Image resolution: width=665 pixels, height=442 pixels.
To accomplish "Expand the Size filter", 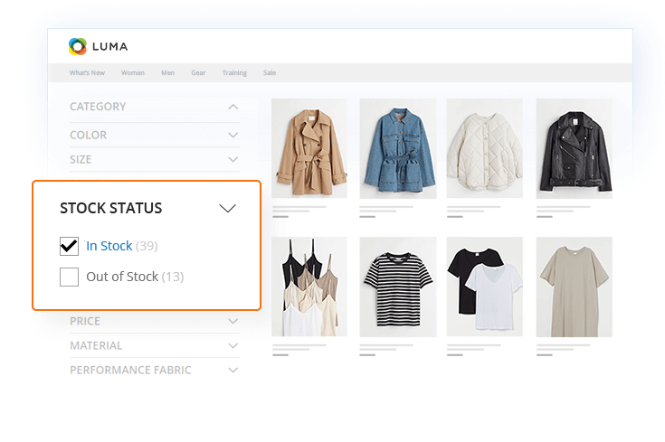I will [233, 159].
